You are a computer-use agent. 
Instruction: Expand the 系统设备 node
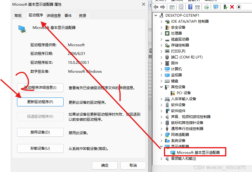[x=161, y=141]
